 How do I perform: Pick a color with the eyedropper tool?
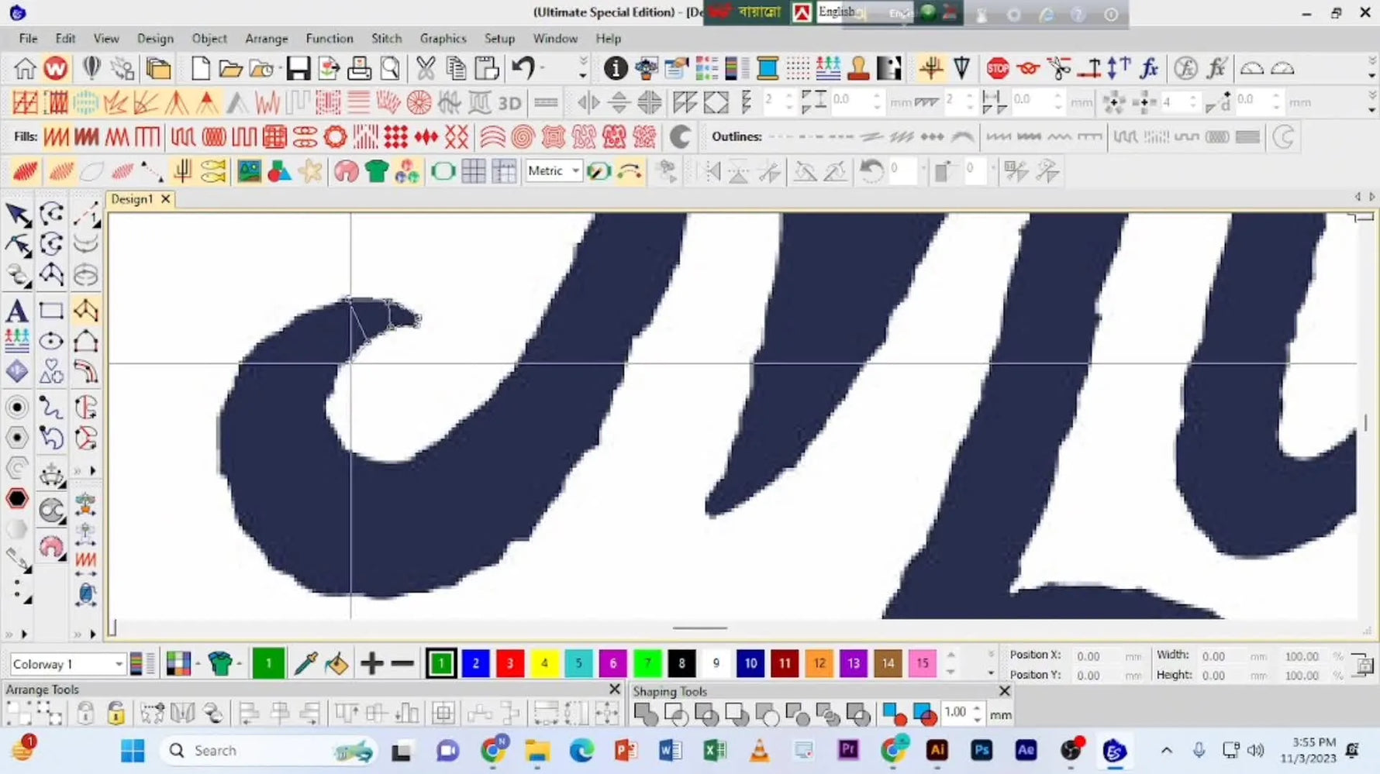pos(305,663)
